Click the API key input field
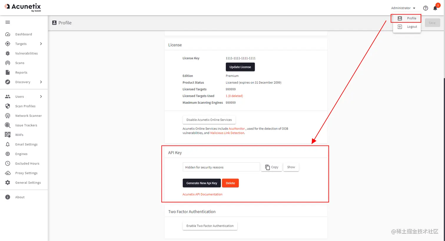The image size is (445, 241). click(x=221, y=167)
